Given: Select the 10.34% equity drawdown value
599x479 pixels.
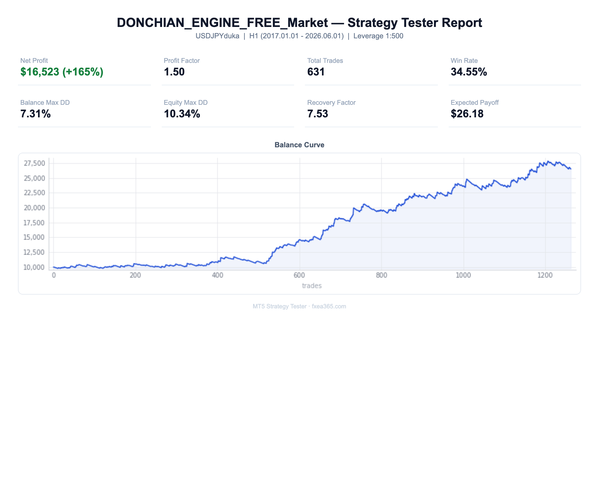Looking at the screenshot, I should (x=182, y=114).
